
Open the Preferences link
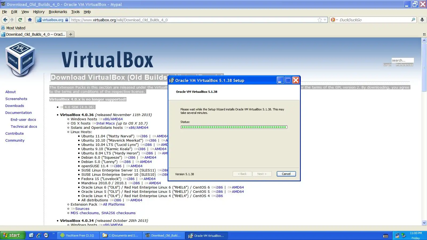coord(404,65)
